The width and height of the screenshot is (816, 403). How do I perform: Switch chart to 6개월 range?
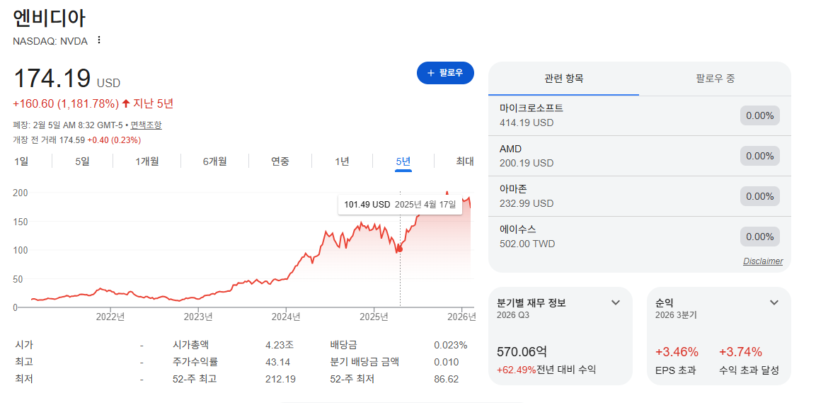(214, 161)
